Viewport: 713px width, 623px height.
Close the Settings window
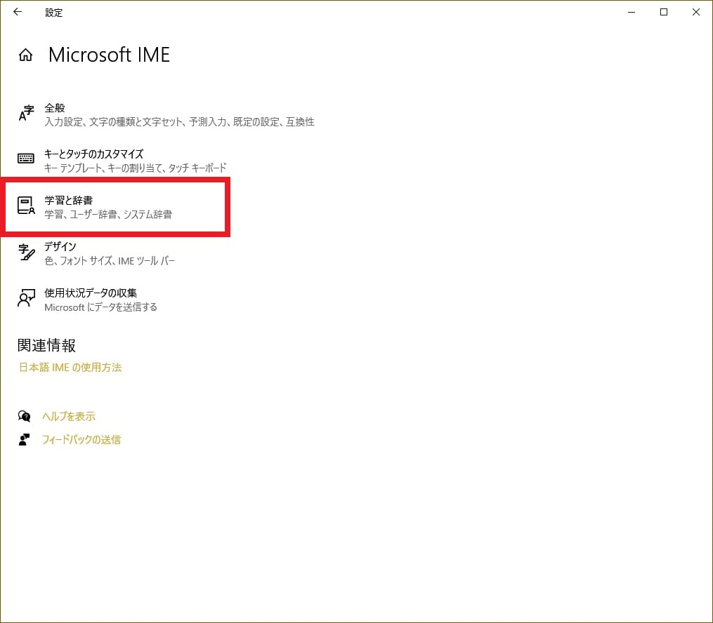click(695, 12)
